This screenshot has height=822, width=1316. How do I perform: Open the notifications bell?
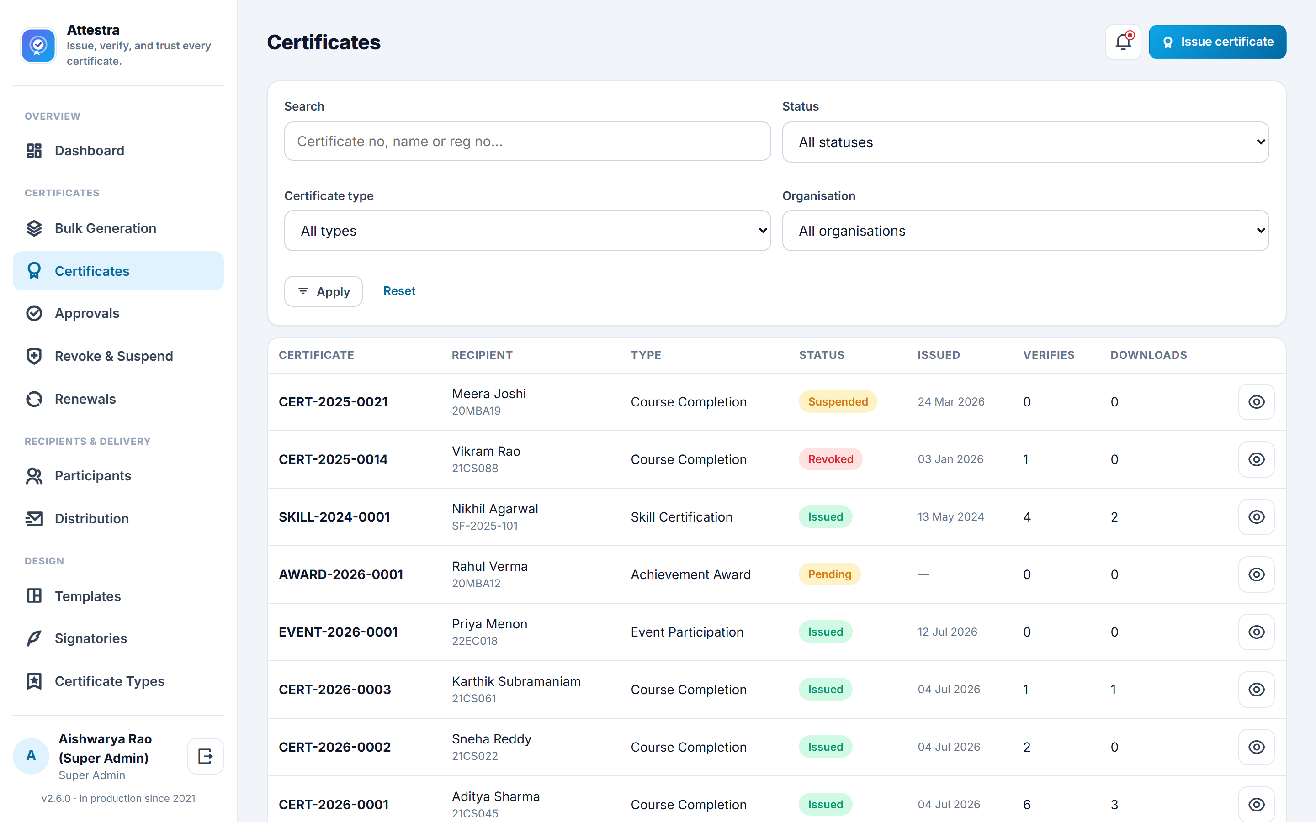pyautogui.click(x=1123, y=42)
